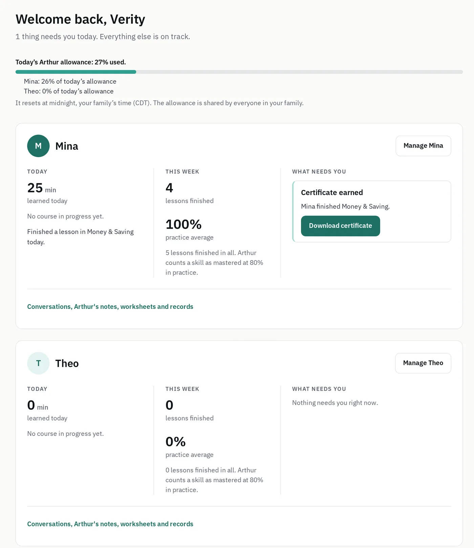
Task: Select "Mina: 26% of today's allowance" line
Action: 70,82
